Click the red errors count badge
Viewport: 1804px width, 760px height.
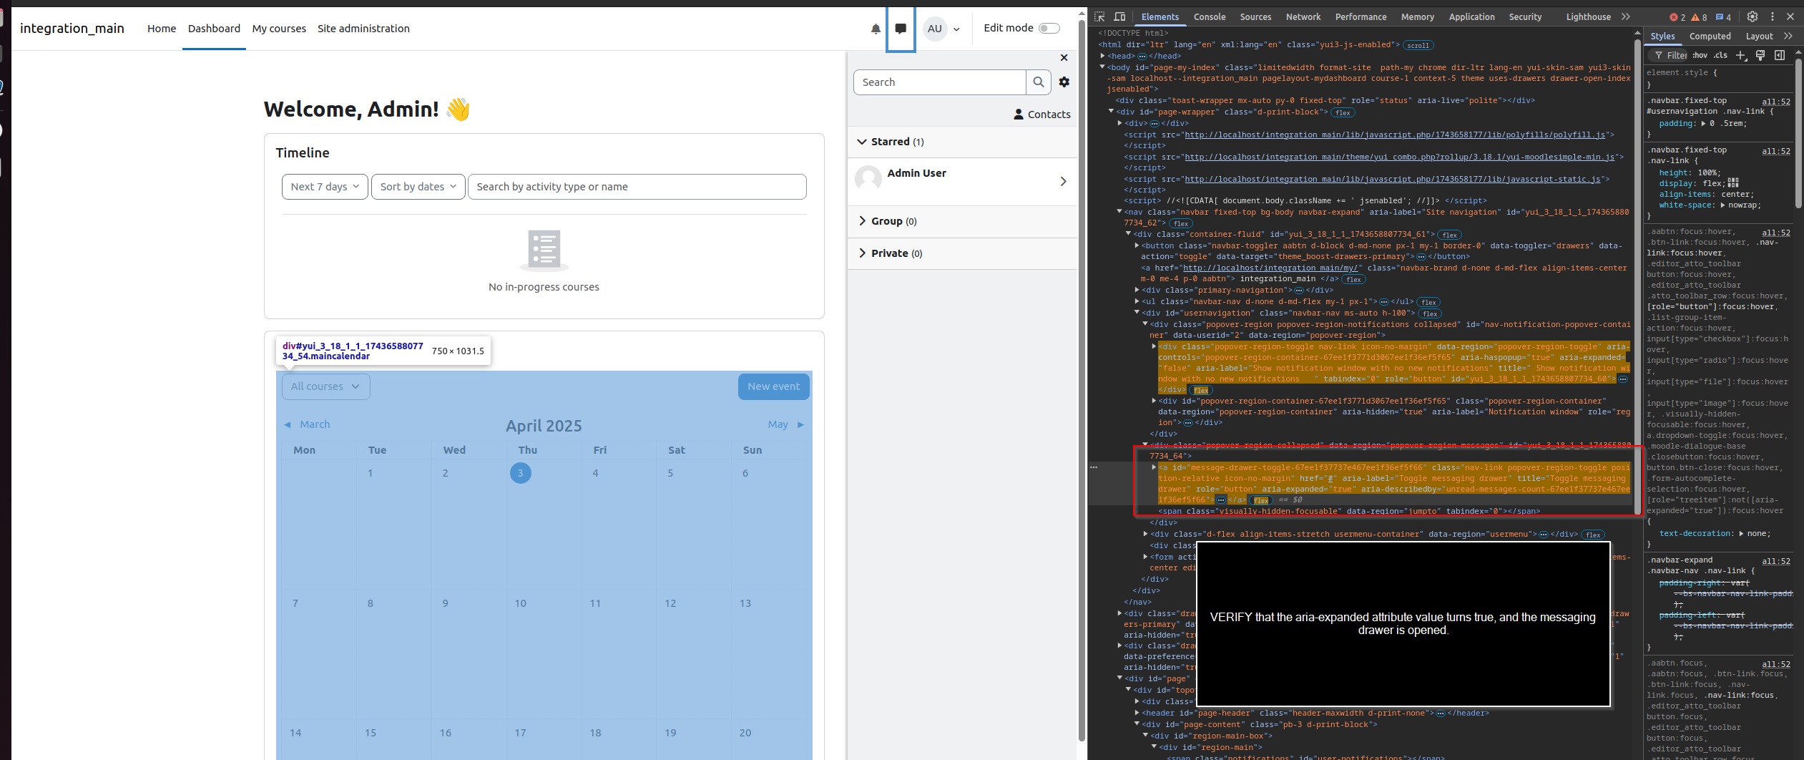pyautogui.click(x=1677, y=17)
